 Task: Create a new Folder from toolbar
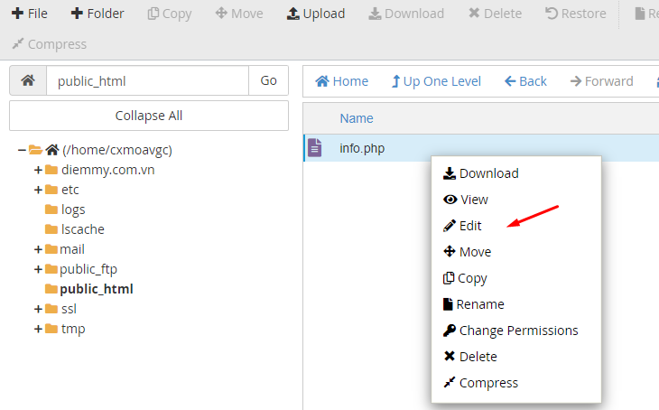97,14
